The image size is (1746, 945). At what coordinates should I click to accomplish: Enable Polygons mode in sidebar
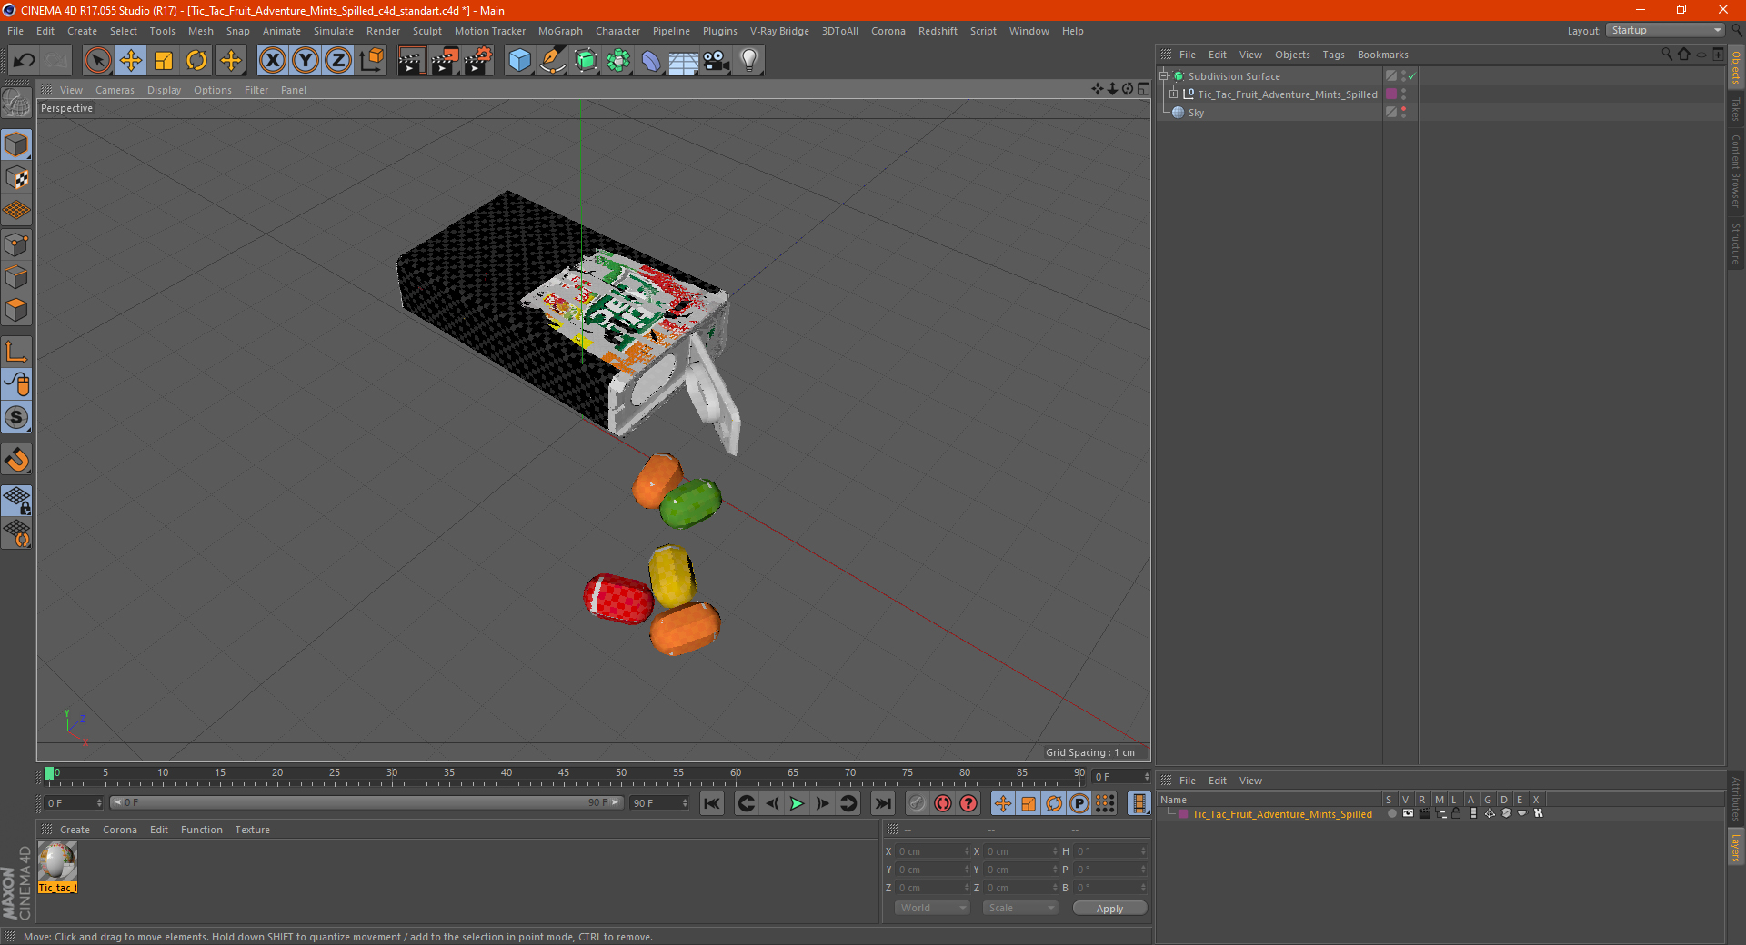point(16,310)
